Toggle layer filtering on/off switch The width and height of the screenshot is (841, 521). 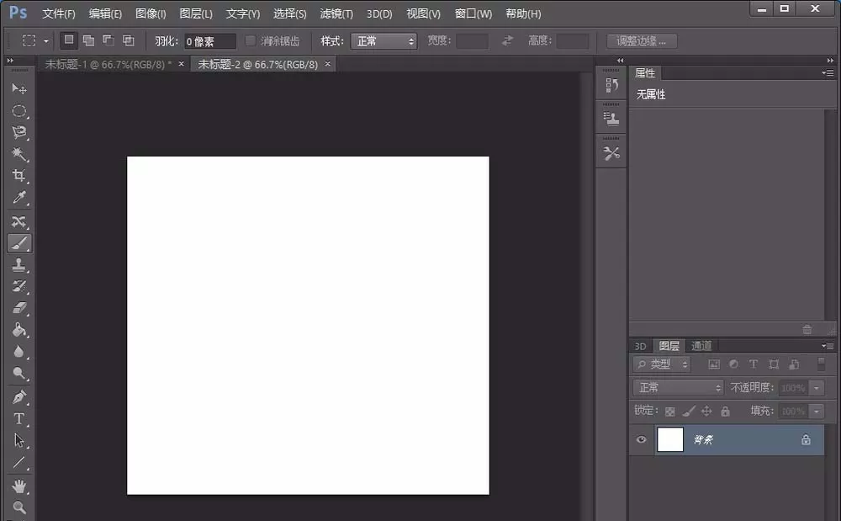(x=821, y=364)
